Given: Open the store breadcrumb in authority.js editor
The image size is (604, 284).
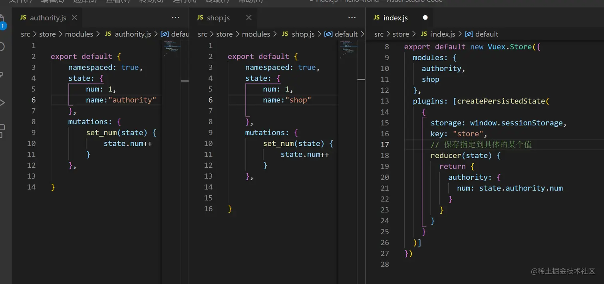Looking at the screenshot, I should (48, 34).
